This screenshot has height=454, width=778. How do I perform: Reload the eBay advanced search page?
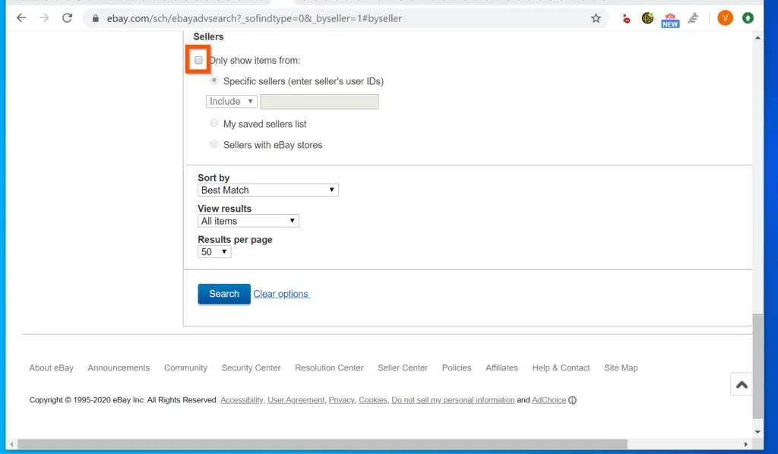pyautogui.click(x=67, y=18)
